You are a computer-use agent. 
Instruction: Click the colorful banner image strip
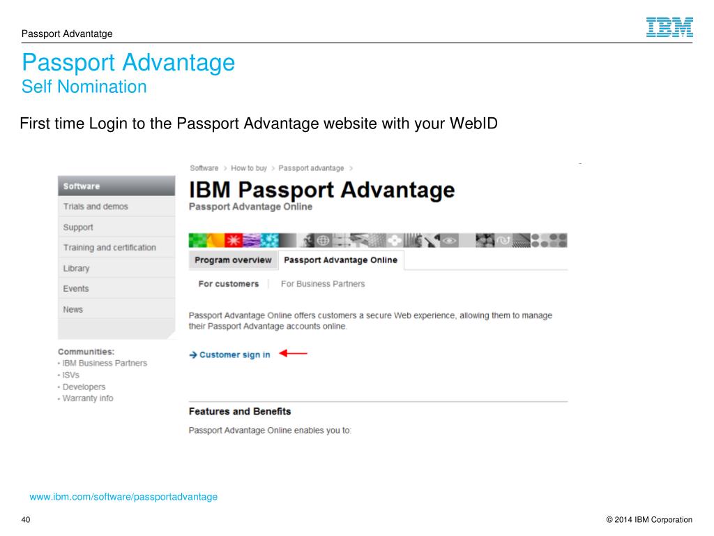click(x=378, y=240)
